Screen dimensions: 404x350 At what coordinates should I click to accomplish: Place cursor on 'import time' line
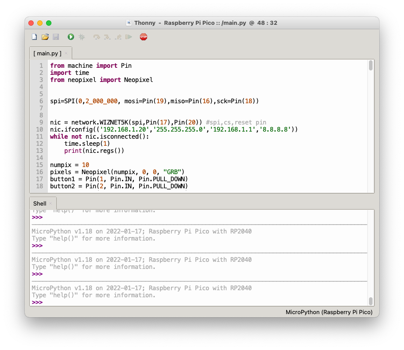click(x=70, y=73)
